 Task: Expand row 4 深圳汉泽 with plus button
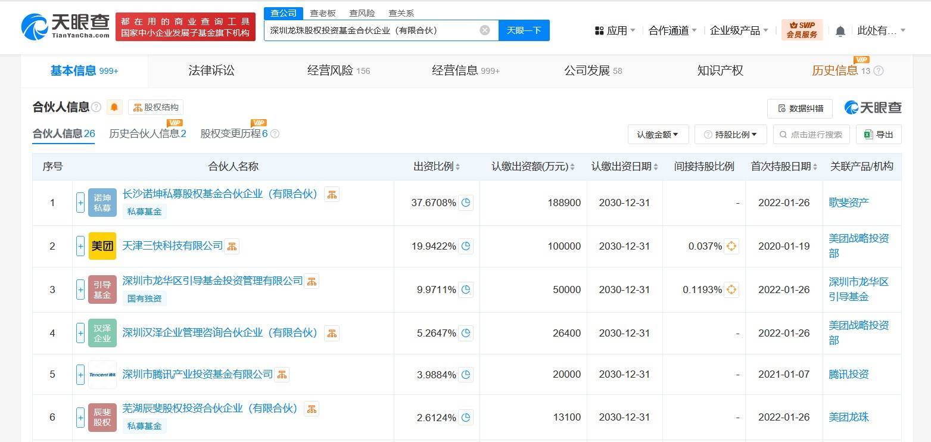click(80, 333)
